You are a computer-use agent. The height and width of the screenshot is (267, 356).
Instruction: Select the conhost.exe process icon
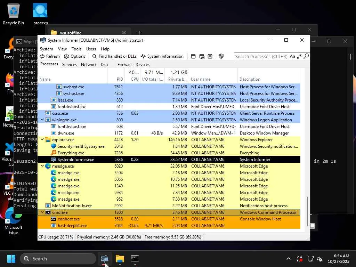(x=54, y=219)
